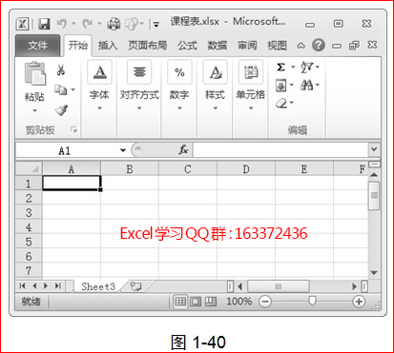Image resolution: width=394 pixels, height=353 pixels.
Task: Select cell A1 in the worksheet
Action: pos(72,183)
